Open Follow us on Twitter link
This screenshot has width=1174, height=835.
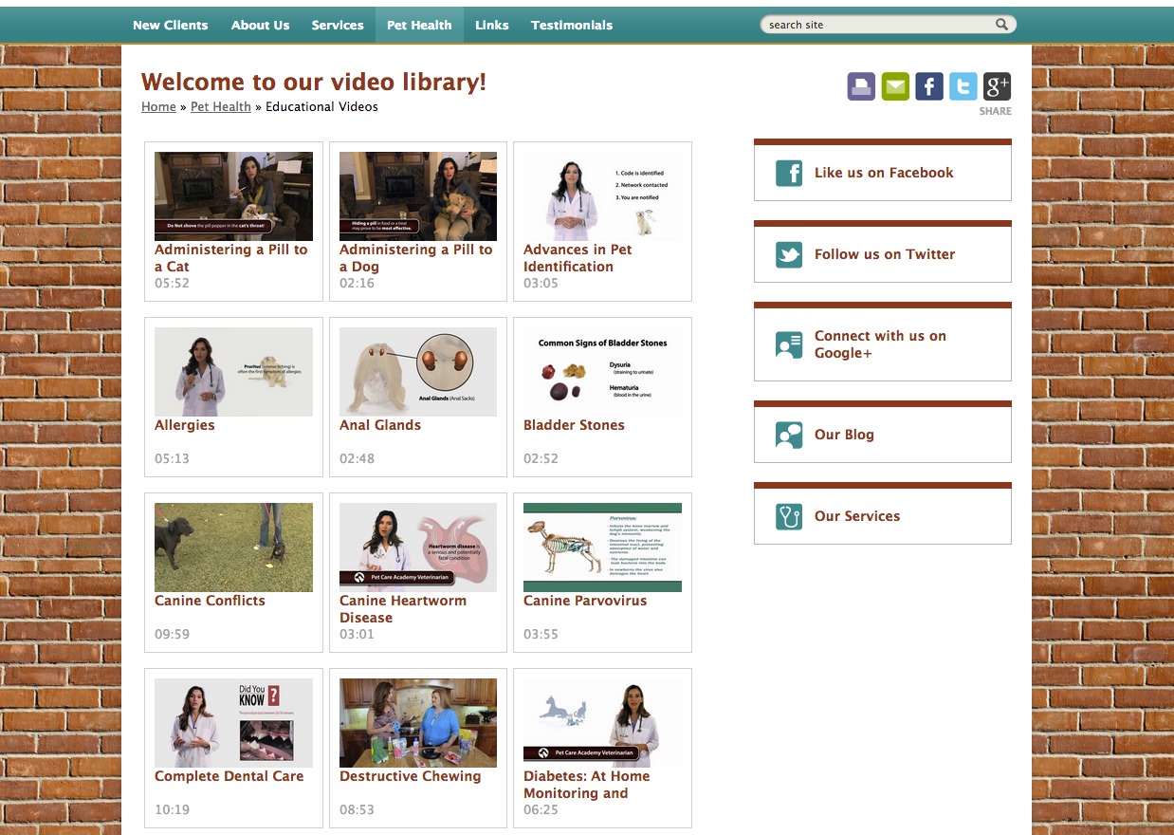coord(885,254)
